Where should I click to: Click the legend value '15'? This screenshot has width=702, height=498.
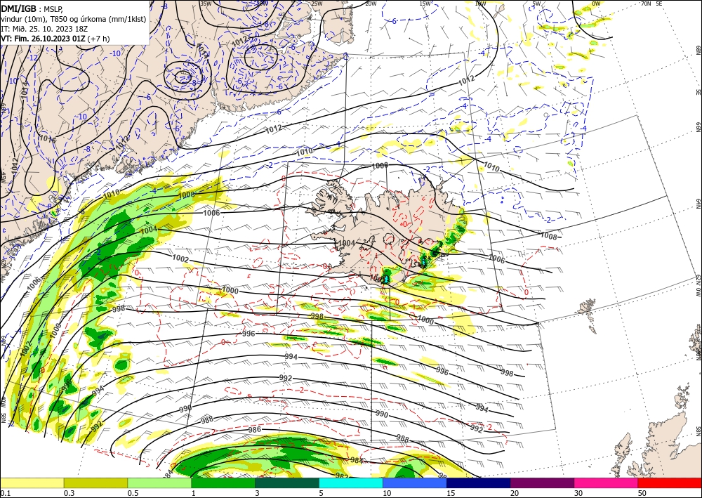tap(451, 493)
